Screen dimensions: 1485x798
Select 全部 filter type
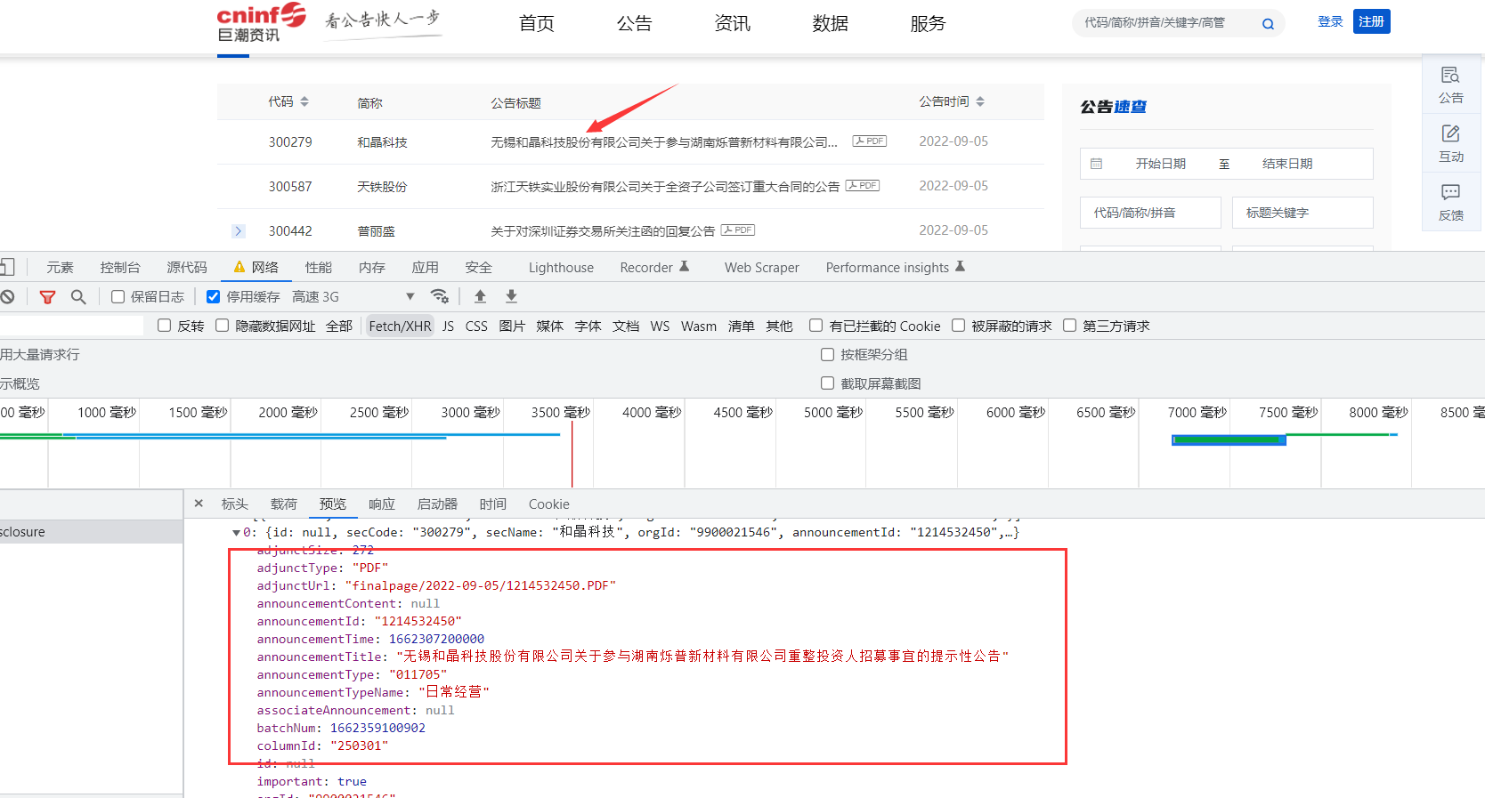[x=339, y=326]
